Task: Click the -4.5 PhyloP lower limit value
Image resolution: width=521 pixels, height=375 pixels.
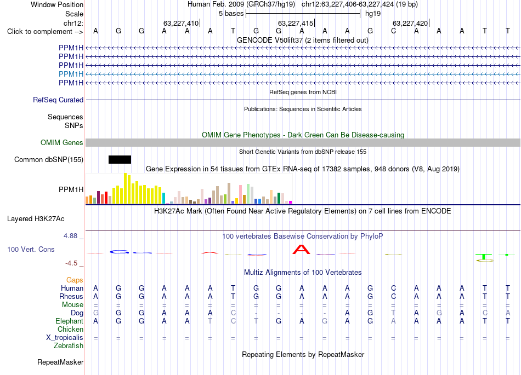Action: pyautogui.click(x=71, y=263)
